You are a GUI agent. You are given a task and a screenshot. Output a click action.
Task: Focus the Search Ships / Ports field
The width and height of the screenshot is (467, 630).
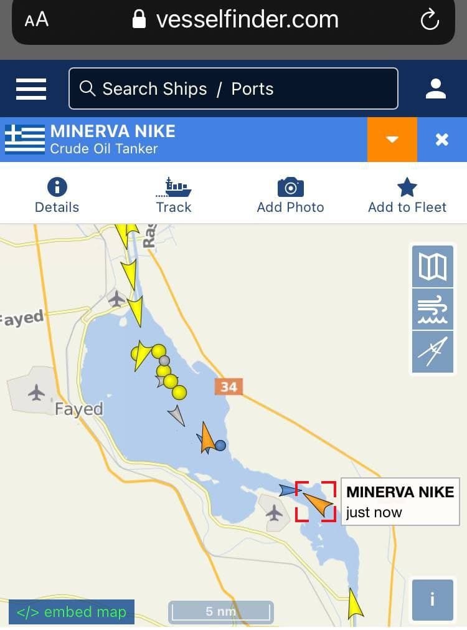[233, 88]
